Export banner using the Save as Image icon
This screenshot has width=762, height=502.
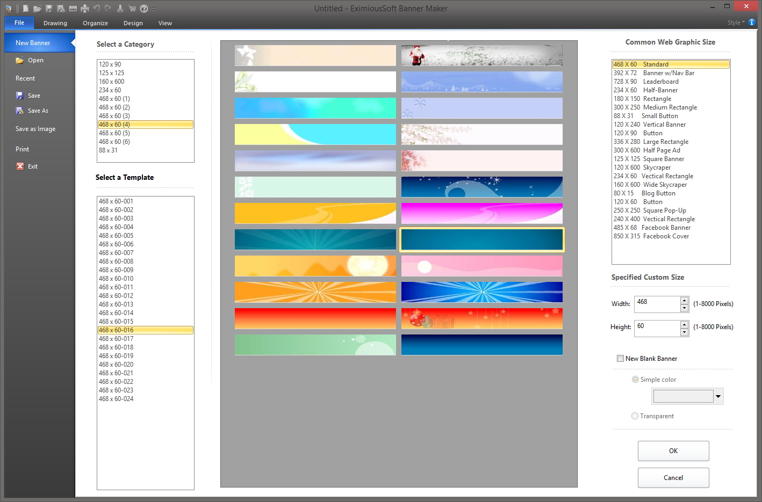tap(73, 8)
